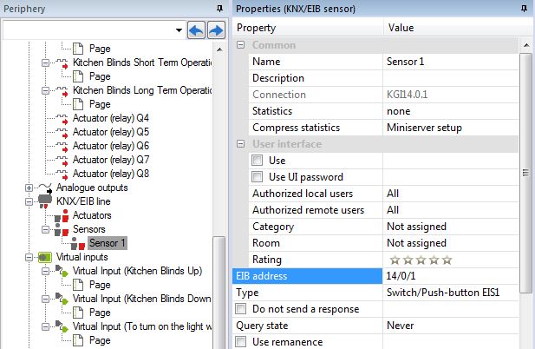
Task: Select Sensor 1 in the tree
Action: pos(108,243)
